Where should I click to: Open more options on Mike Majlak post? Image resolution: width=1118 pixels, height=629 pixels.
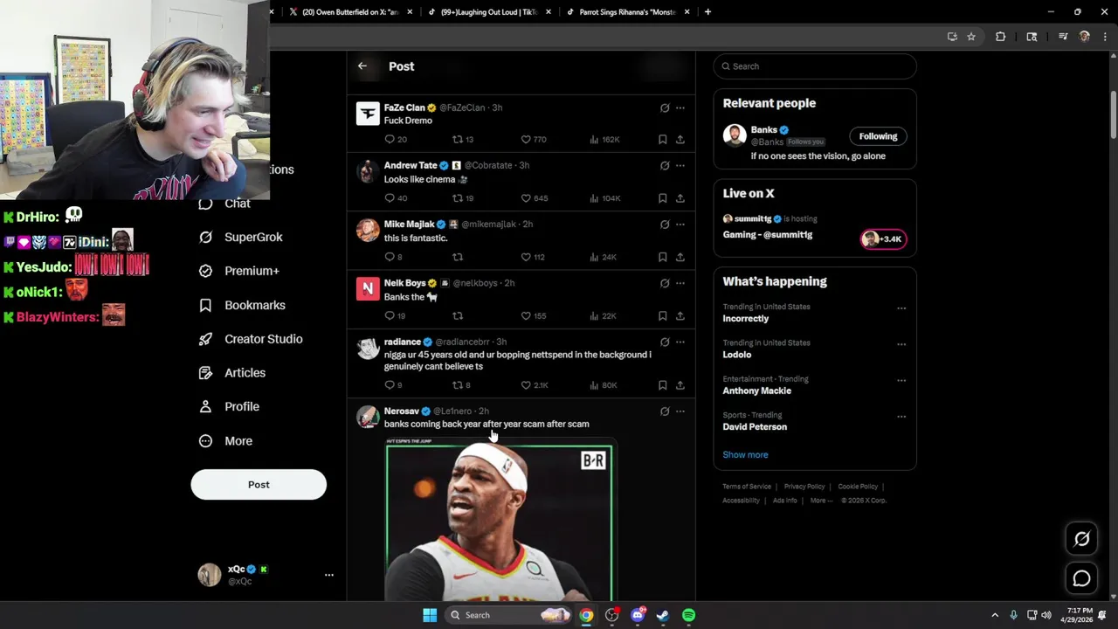[680, 224]
